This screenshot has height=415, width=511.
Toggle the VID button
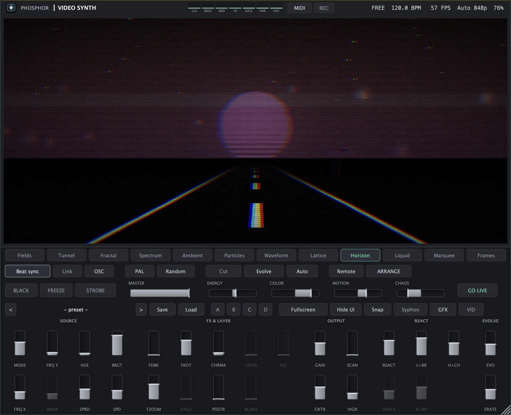pyautogui.click(x=471, y=310)
